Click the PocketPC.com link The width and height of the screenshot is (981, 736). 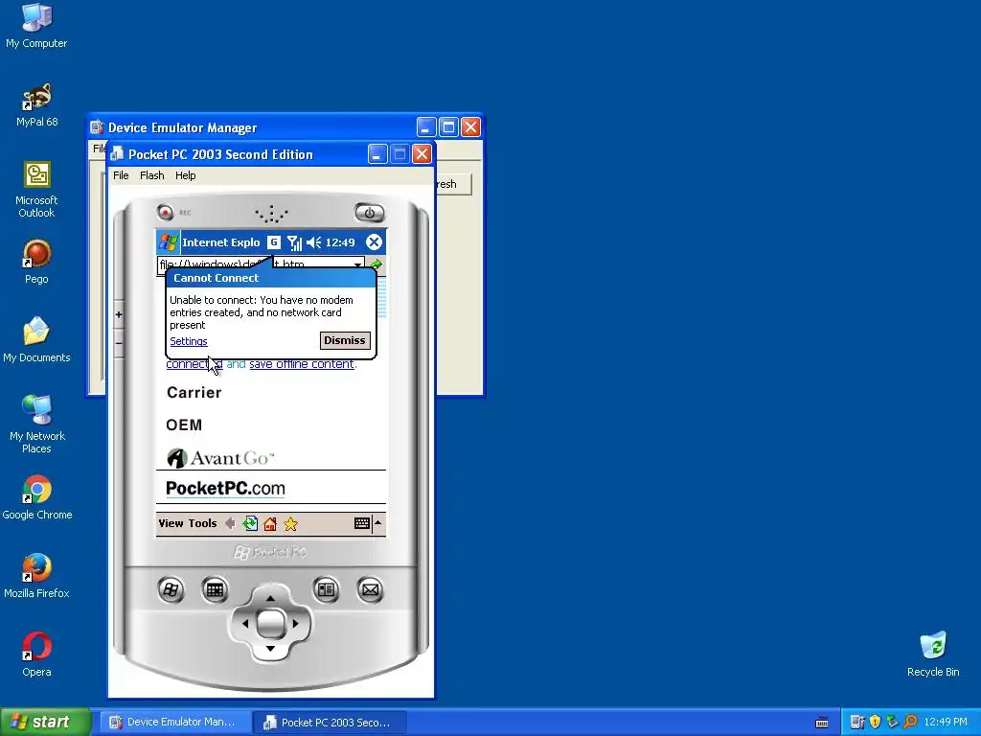pos(225,488)
